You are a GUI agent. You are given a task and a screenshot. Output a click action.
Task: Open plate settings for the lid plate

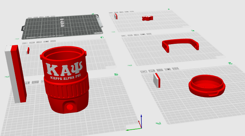coord(175,68)
